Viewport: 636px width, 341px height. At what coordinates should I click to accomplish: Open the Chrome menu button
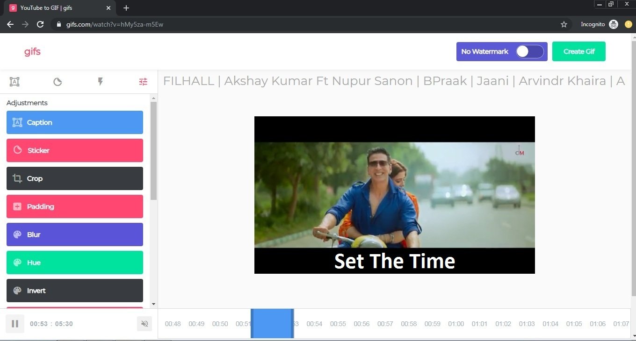coord(628,24)
